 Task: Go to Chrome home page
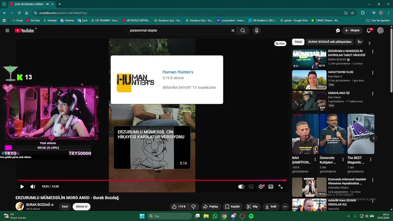coord(27,13)
